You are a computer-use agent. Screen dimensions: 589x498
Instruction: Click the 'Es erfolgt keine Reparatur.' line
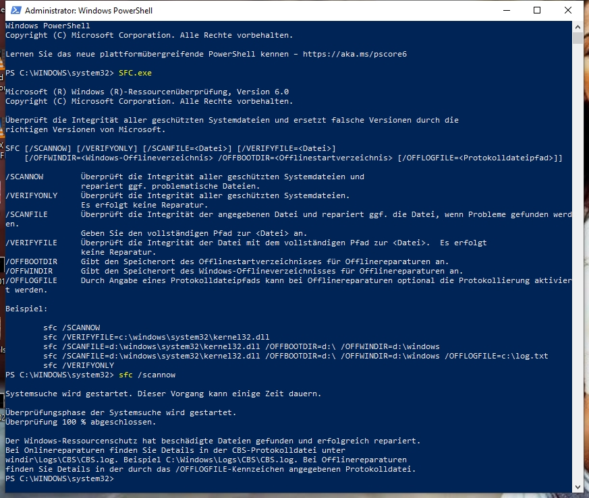(x=144, y=205)
